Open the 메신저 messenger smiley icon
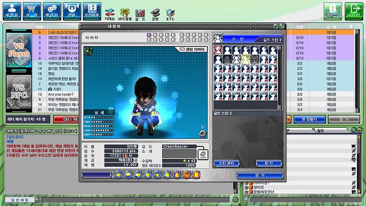 52,11
